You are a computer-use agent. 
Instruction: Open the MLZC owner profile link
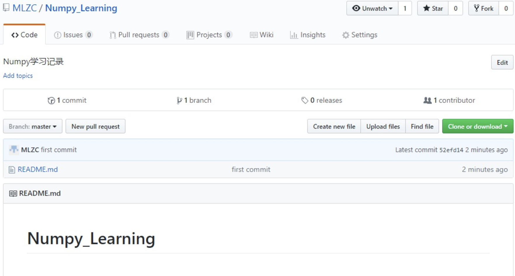point(25,8)
